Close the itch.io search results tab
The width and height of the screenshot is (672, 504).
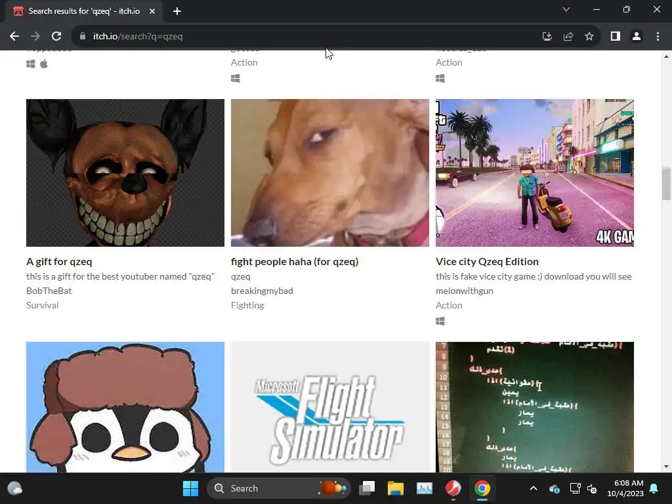tap(152, 11)
